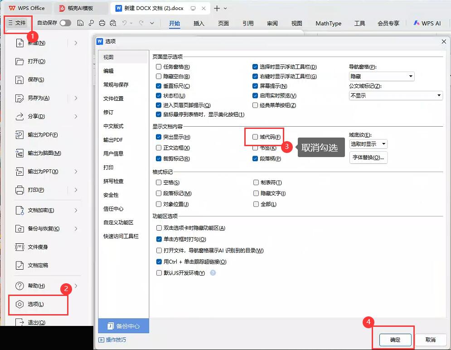Image resolution: width=451 pixels, height=350 pixels.
Task: Select 安全性 in options sidebar
Action: [x=111, y=195]
